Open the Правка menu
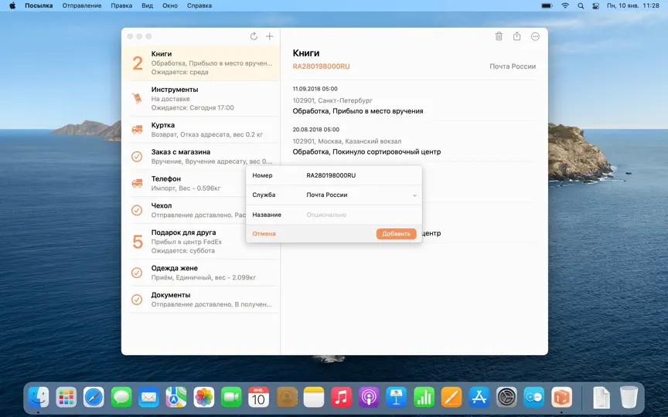 click(121, 6)
